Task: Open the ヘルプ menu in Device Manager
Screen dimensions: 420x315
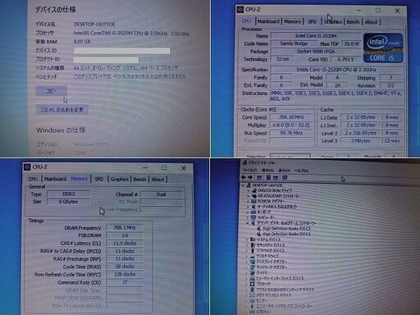Action: click(301, 171)
